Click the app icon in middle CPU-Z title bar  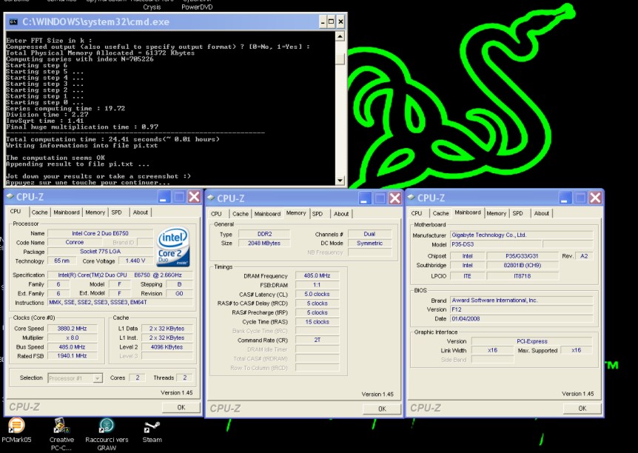[x=211, y=198]
